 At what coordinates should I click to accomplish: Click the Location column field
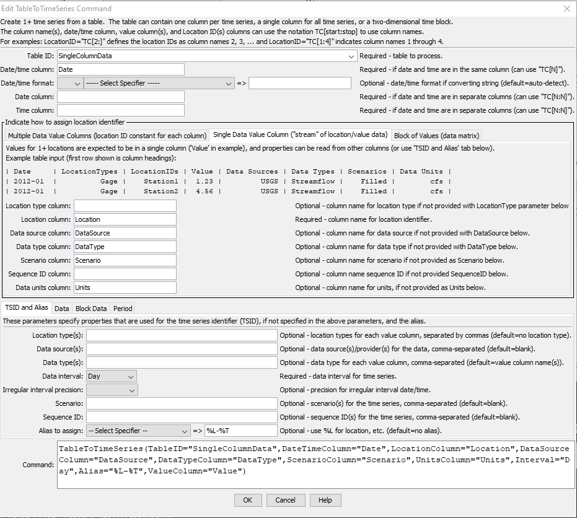tap(125, 219)
